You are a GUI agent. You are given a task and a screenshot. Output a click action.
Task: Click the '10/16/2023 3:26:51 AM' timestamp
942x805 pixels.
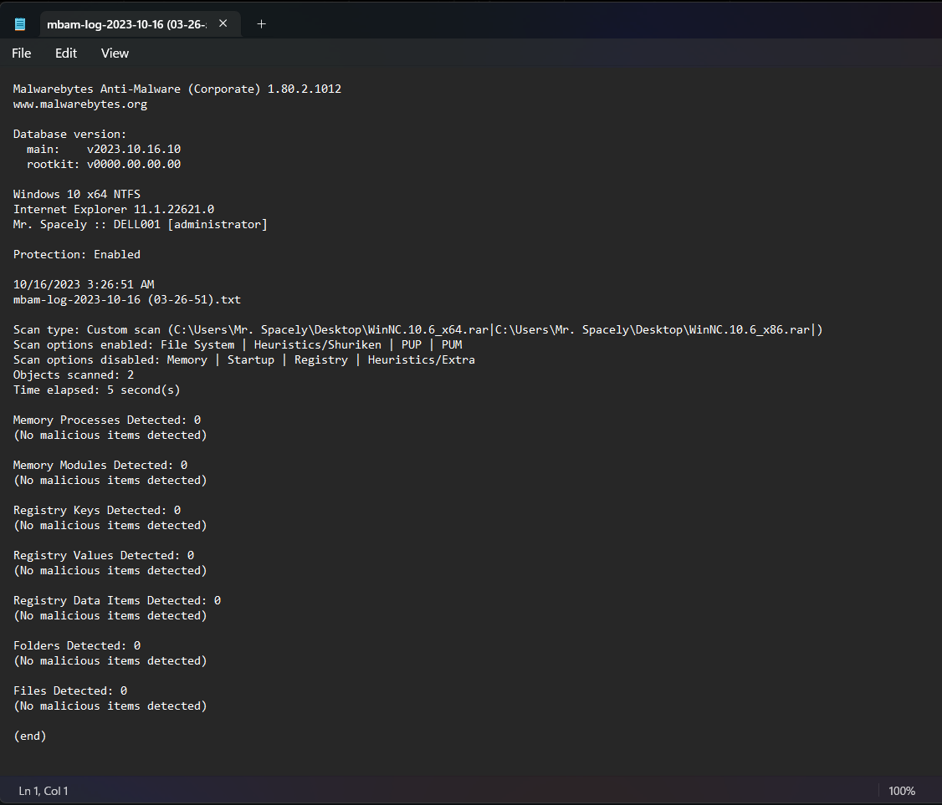click(84, 284)
